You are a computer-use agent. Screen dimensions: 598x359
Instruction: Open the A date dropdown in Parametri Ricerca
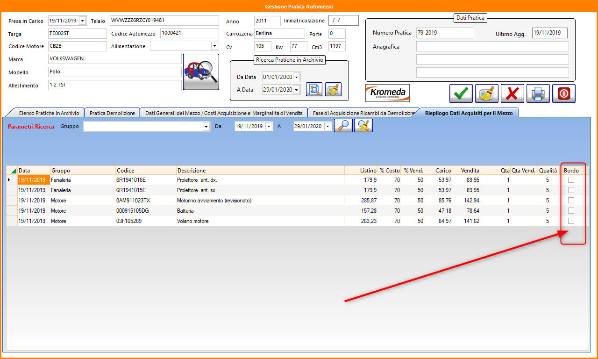pos(327,126)
